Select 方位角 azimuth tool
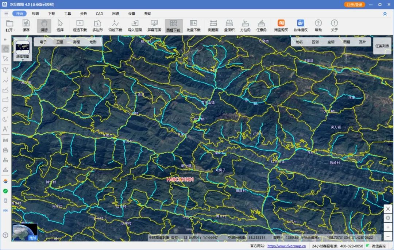Viewport: 394px width, 250px height. pyautogui.click(x=245, y=26)
